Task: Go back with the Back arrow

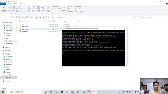Action: (2, 17)
